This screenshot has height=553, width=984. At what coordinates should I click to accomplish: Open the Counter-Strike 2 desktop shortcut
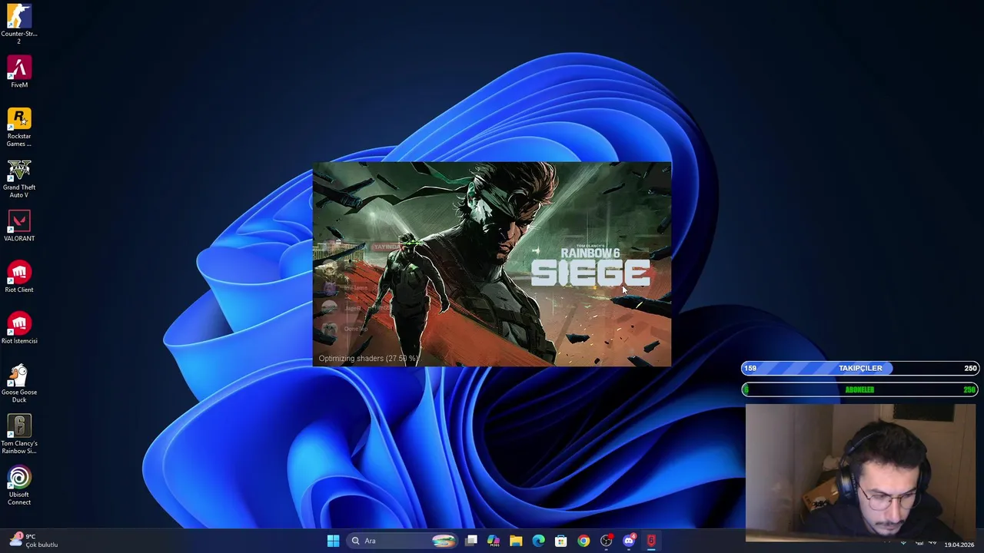click(x=19, y=22)
